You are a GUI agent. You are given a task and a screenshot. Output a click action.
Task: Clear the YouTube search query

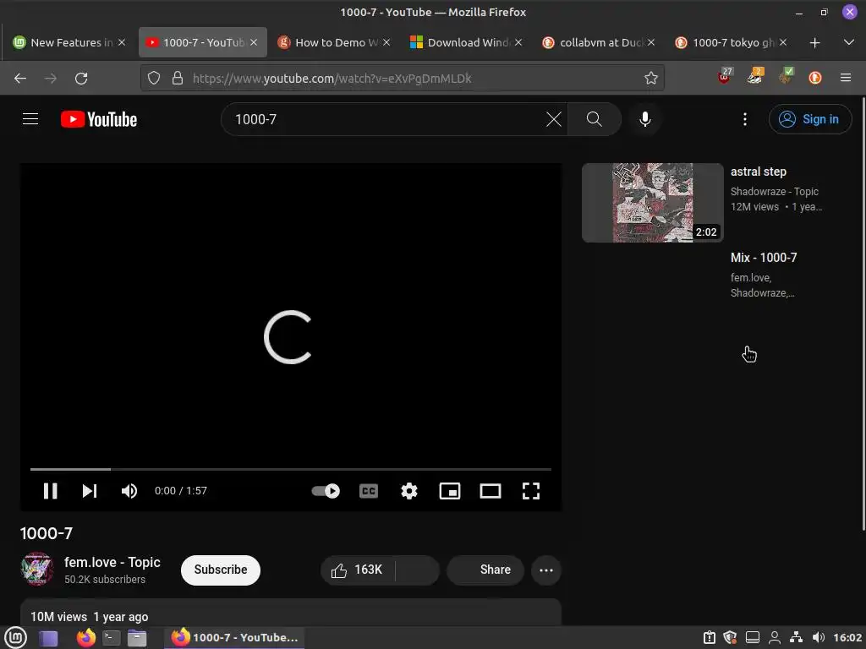point(553,119)
